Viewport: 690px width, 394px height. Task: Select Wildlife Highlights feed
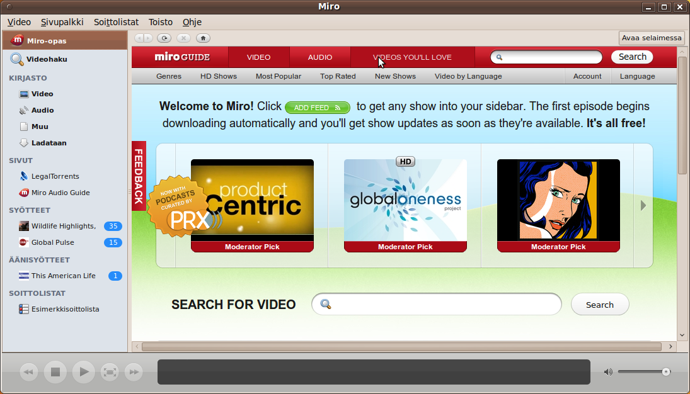[63, 226]
